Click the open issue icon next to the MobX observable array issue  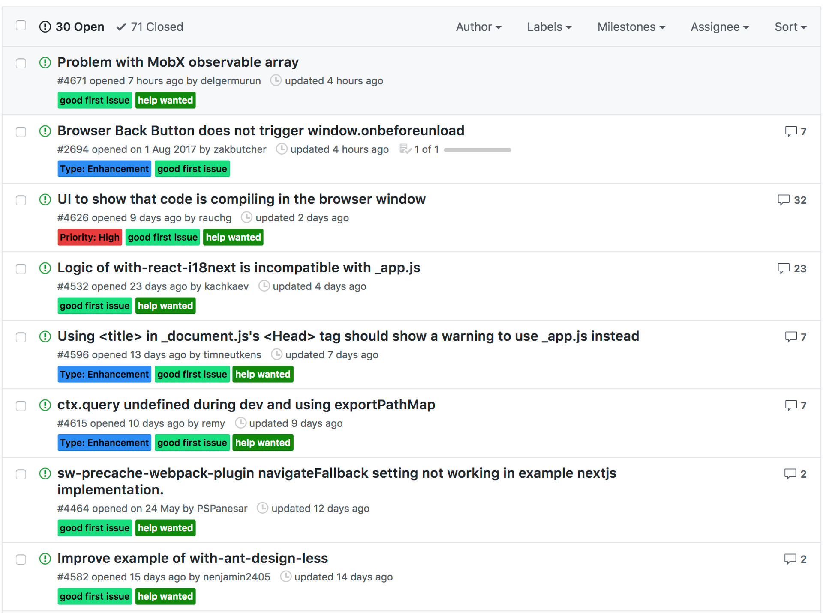click(45, 62)
